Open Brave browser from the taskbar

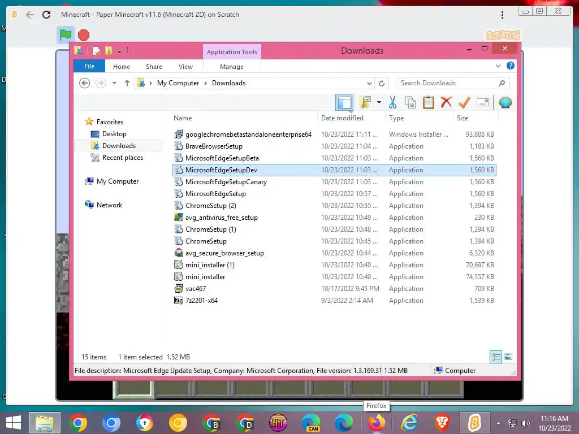click(442, 423)
